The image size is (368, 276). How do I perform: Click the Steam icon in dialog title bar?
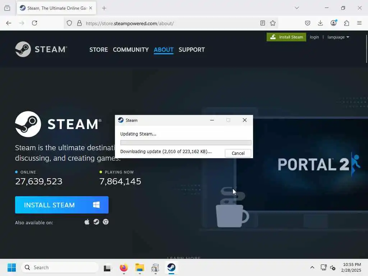coord(121,120)
